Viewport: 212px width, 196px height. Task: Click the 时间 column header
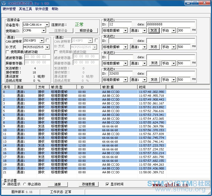click(152, 87)
